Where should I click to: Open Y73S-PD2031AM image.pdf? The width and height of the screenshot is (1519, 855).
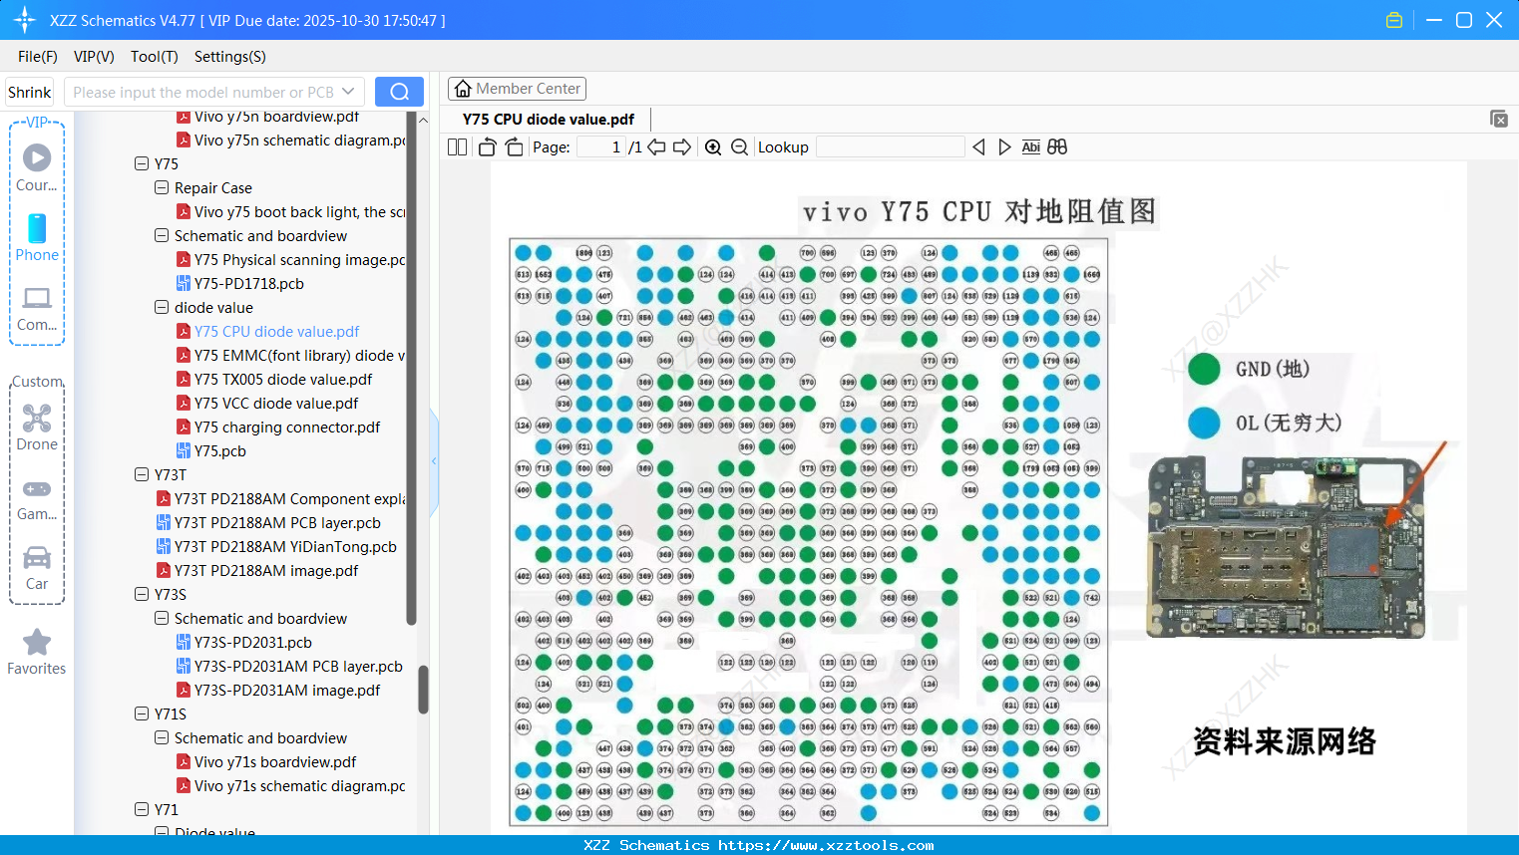[278, 690]
